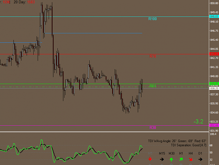
Task: Click the 32 level on TDI scale
Action: tap(211, 160)
